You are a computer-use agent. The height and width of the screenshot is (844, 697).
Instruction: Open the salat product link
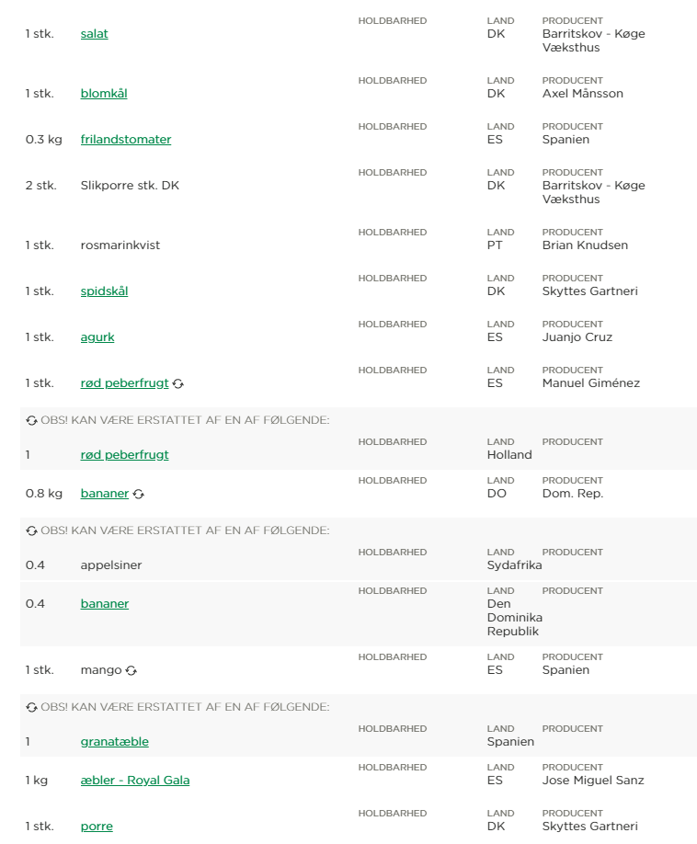pyautogui.click(x=94, y=34)
